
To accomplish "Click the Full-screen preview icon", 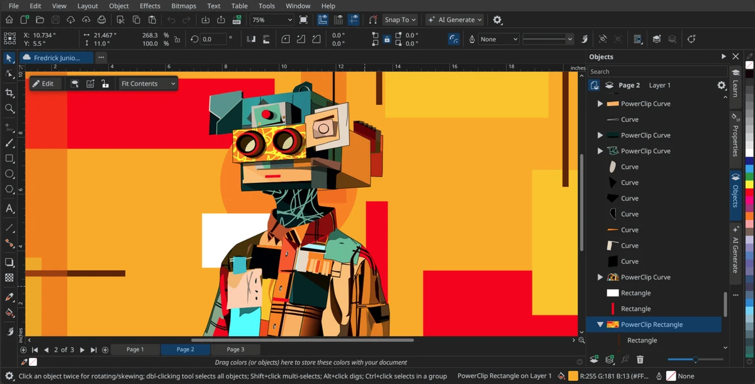I will click(304, 19).
